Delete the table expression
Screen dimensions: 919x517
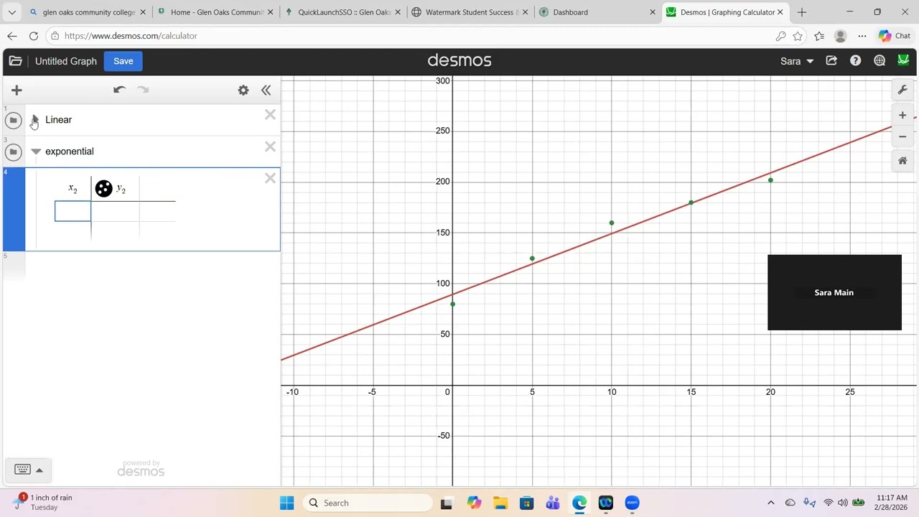coord(270,178)
